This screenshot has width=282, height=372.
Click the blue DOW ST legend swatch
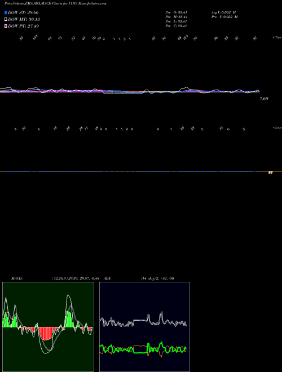click(6, 12)
